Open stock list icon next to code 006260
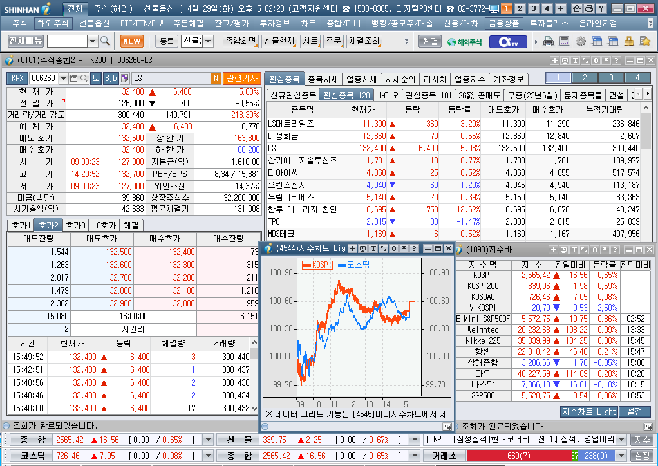Image resolution: width=658 pixels, height=466 pixels. pyautogui.click(x=73, y=78)
